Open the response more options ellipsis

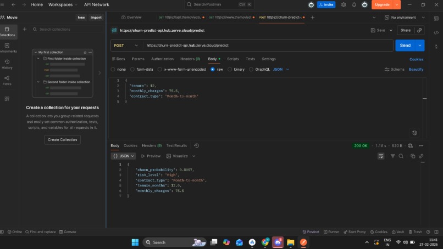(x=421, y=145)
